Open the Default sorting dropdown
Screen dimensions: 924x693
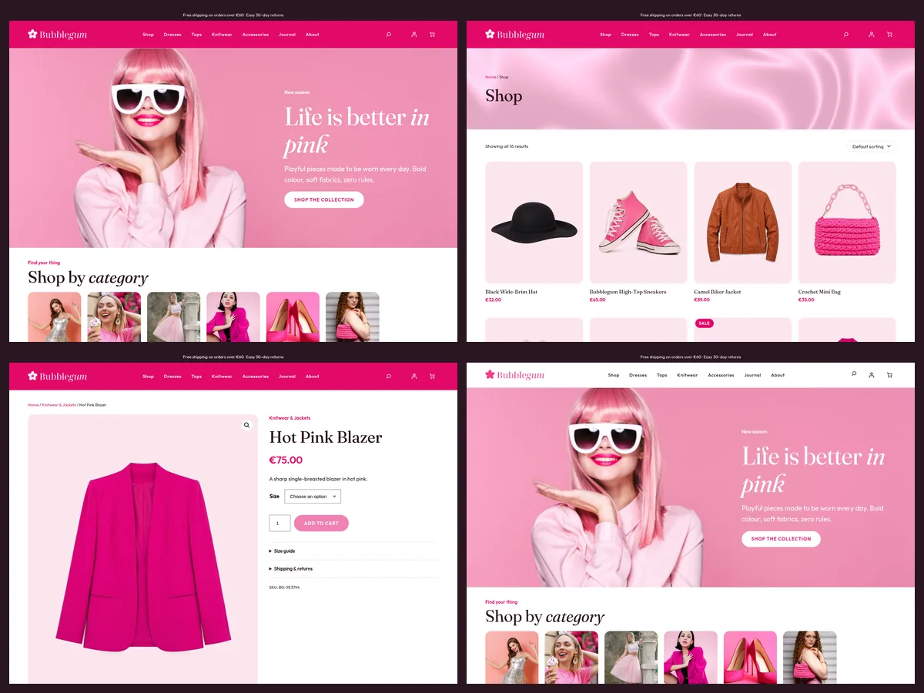872,146
